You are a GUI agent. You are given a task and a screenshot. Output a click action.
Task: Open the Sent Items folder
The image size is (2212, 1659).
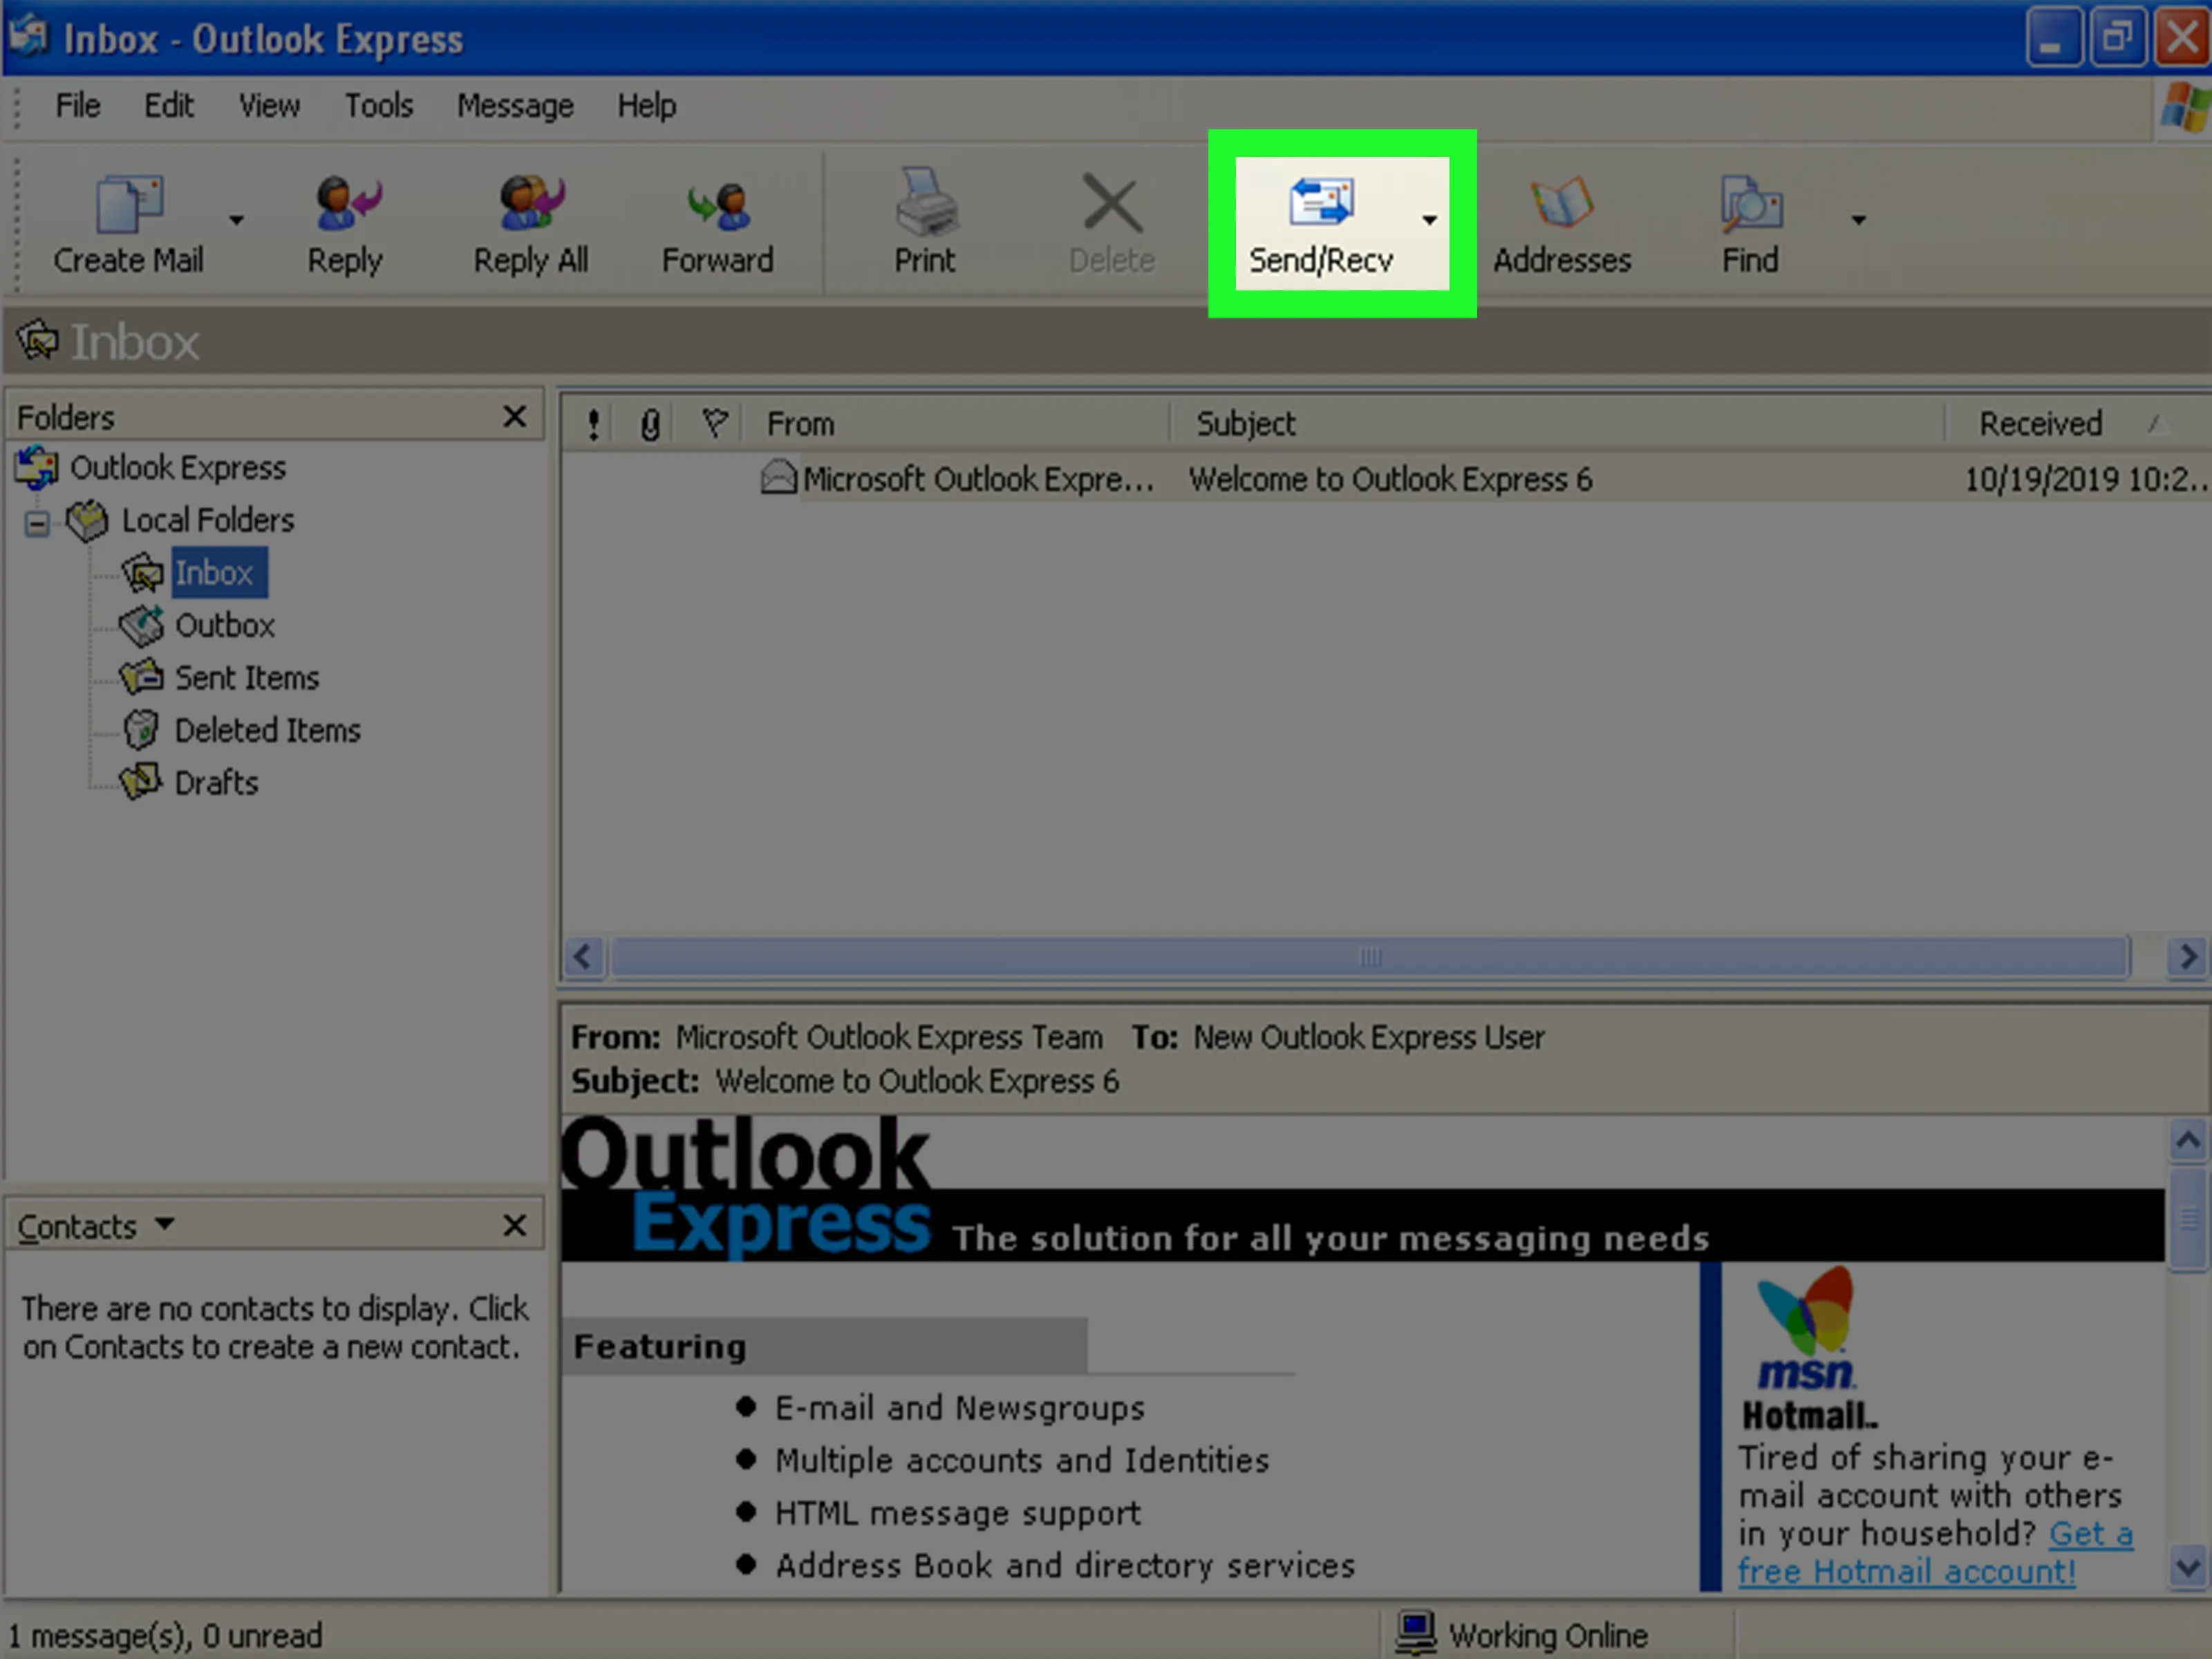247,678
